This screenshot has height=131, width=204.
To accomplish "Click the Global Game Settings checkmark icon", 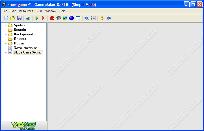I will pos(10,52).
